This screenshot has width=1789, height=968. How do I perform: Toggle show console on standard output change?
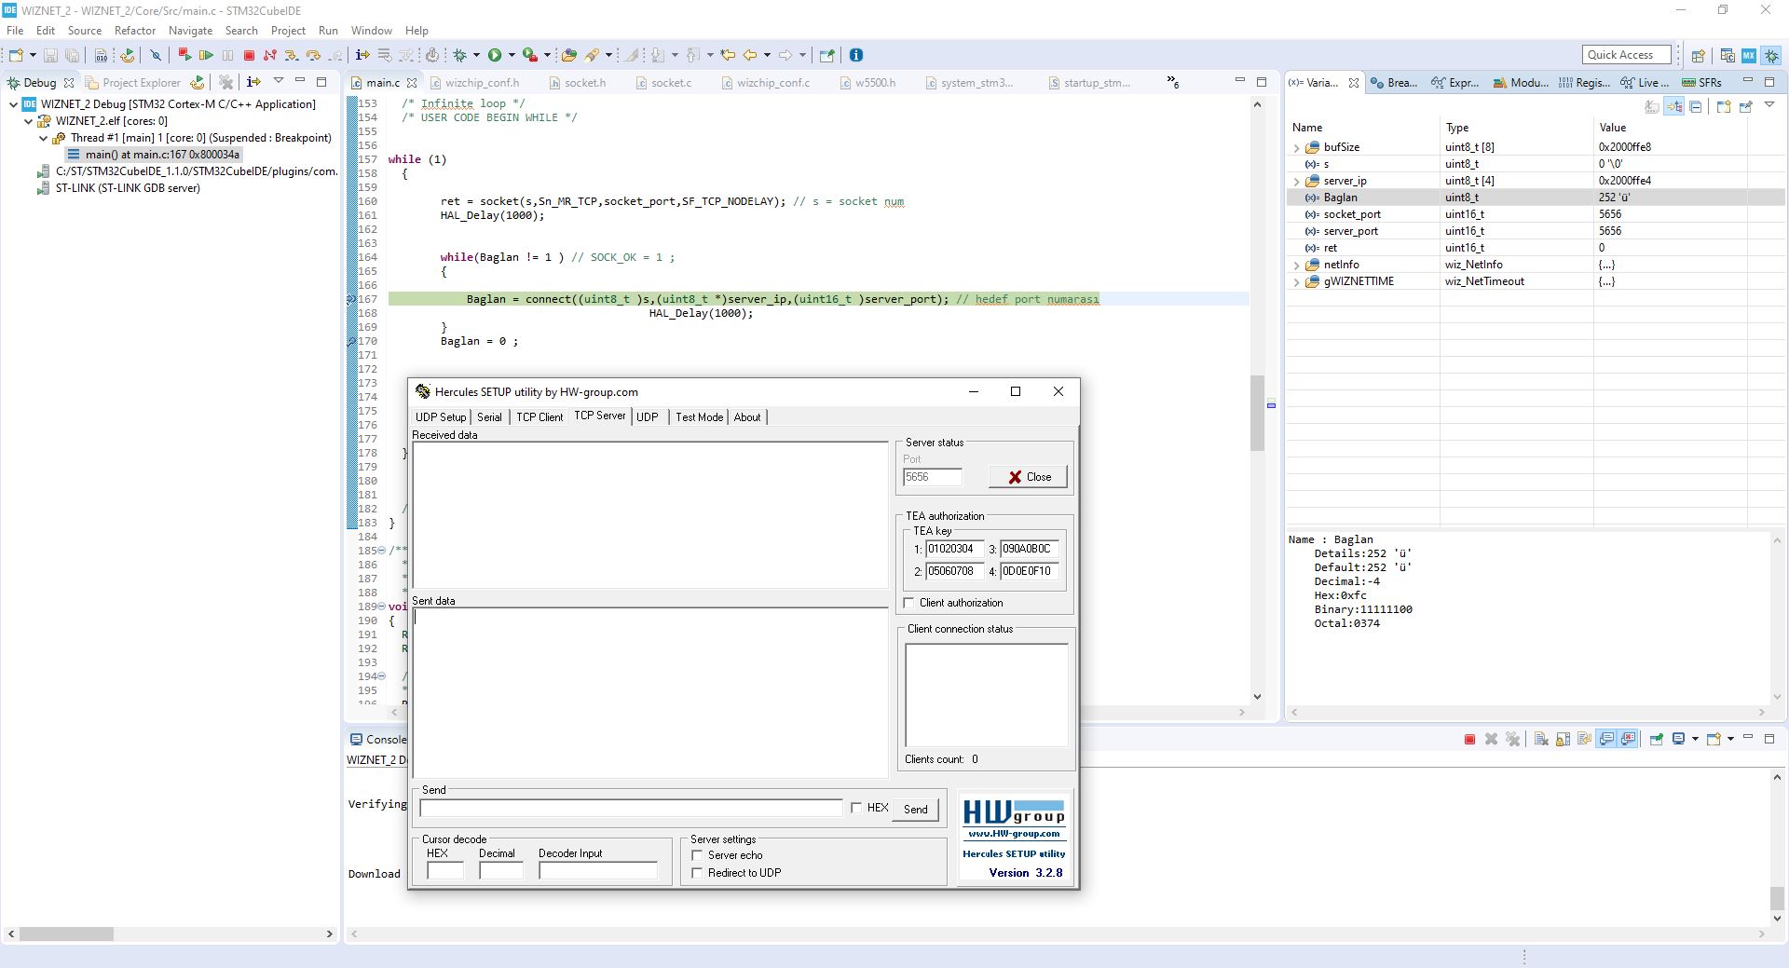[1606, 739]
